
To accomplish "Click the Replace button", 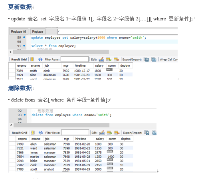I will [38, 32].
